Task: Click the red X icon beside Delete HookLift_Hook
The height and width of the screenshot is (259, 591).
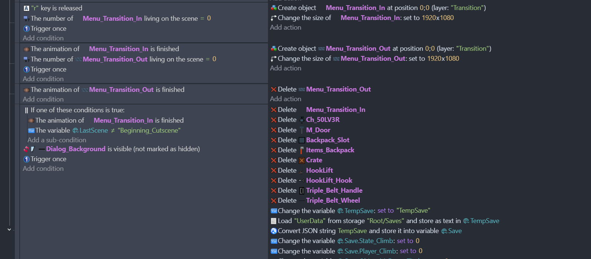Action: tap(274, 181)
